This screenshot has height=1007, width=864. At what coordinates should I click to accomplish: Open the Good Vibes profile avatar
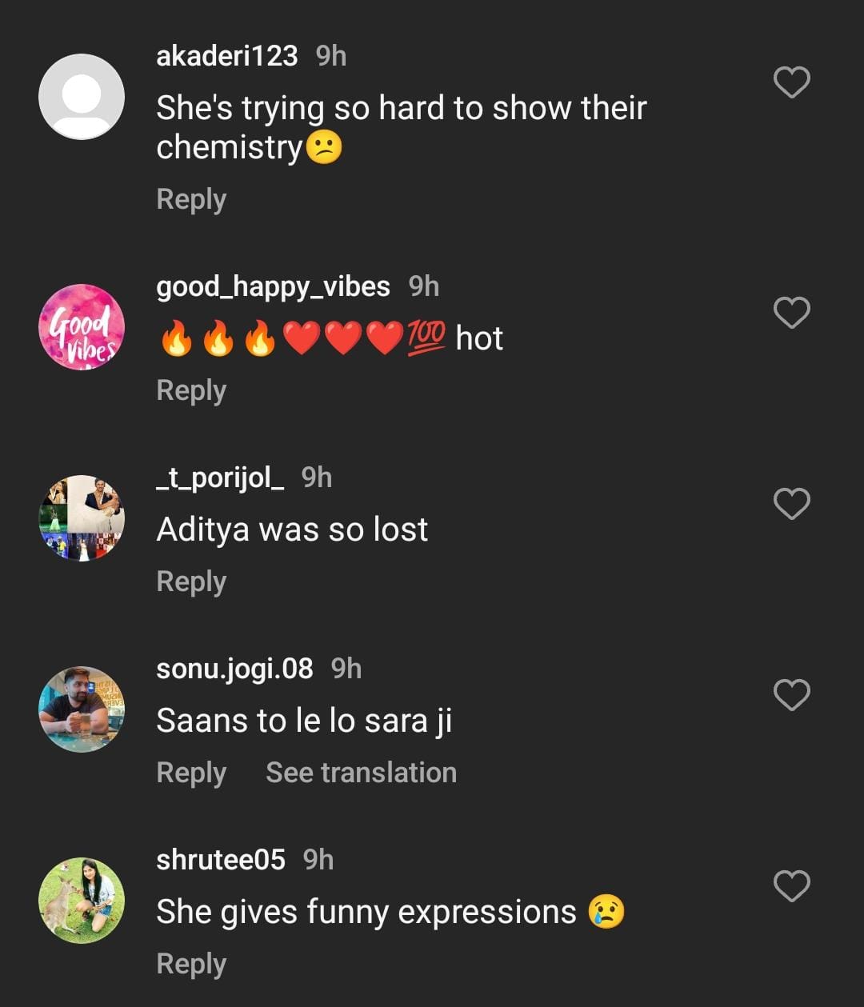tap(82, 327)
